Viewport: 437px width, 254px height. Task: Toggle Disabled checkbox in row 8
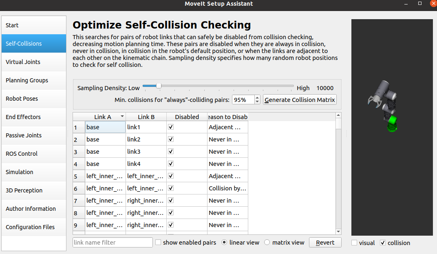pos(171,213)
